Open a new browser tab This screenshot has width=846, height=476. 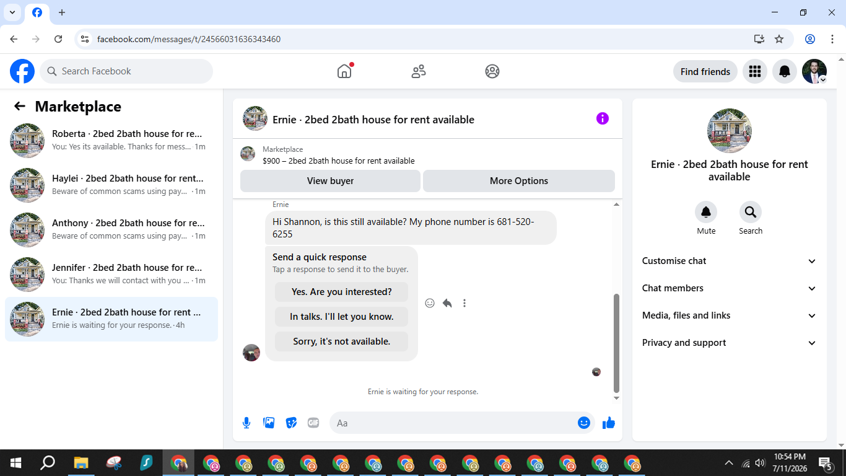(x=62, y=12)
